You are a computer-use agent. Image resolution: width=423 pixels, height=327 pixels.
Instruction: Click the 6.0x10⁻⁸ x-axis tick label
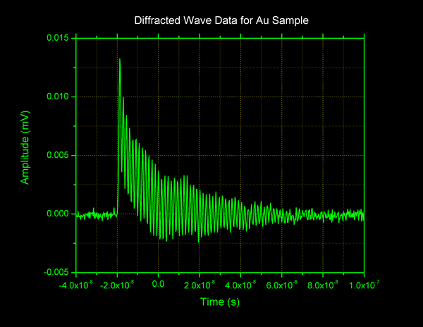282,285
